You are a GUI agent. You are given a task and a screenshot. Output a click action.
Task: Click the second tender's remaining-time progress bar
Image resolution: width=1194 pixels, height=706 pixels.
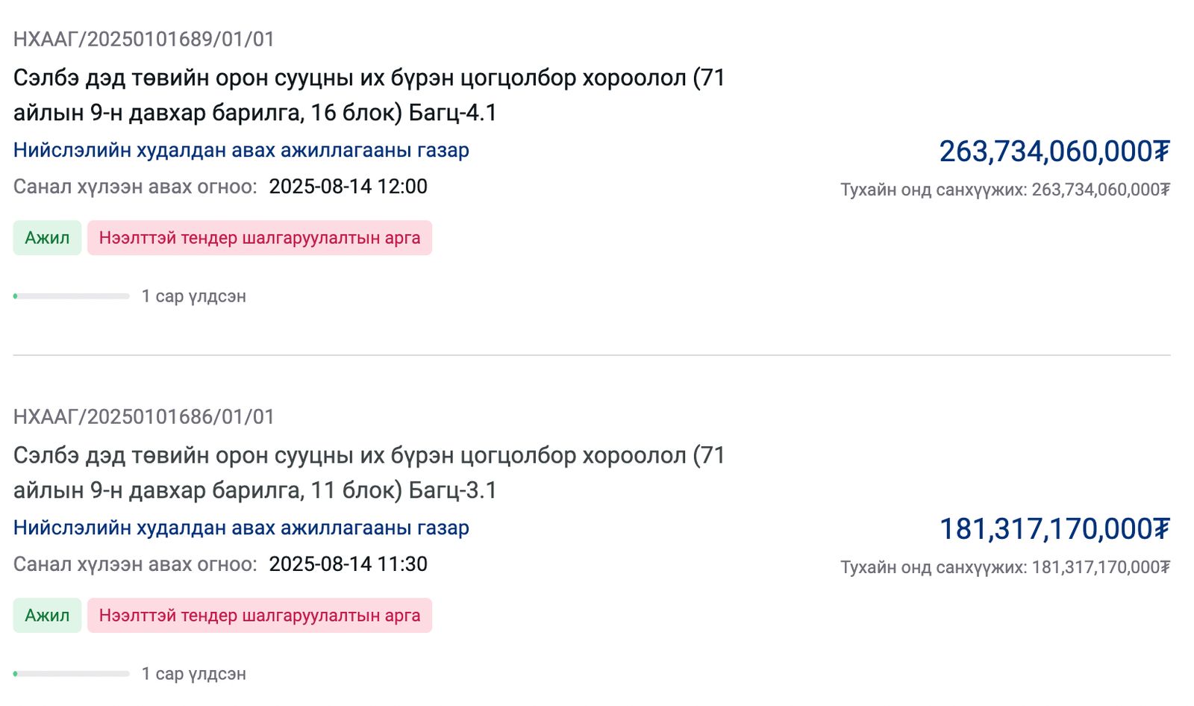click(x=71, y=674)
